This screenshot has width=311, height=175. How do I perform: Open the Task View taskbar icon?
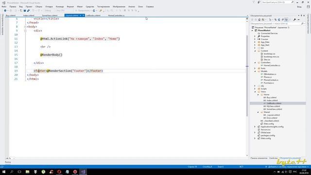pyautogui.click(x=19, y=172)
